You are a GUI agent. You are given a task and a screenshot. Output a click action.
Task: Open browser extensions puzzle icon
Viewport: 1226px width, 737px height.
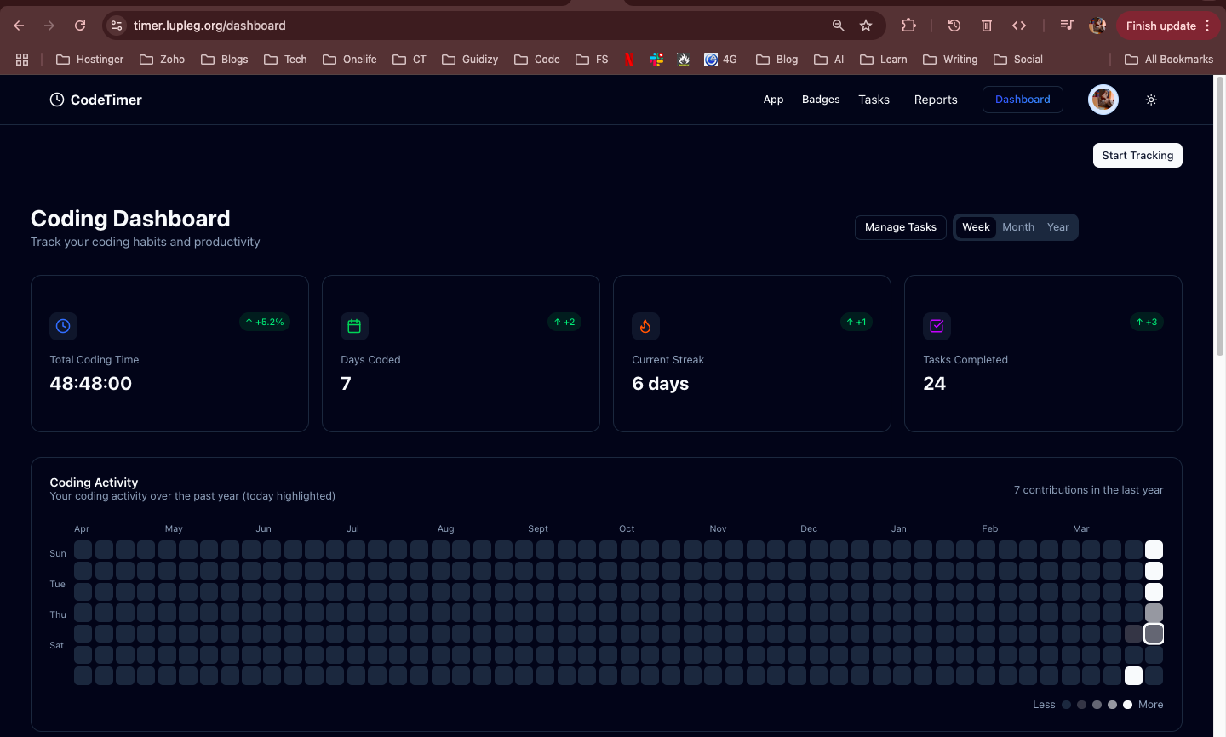(908, 26)
